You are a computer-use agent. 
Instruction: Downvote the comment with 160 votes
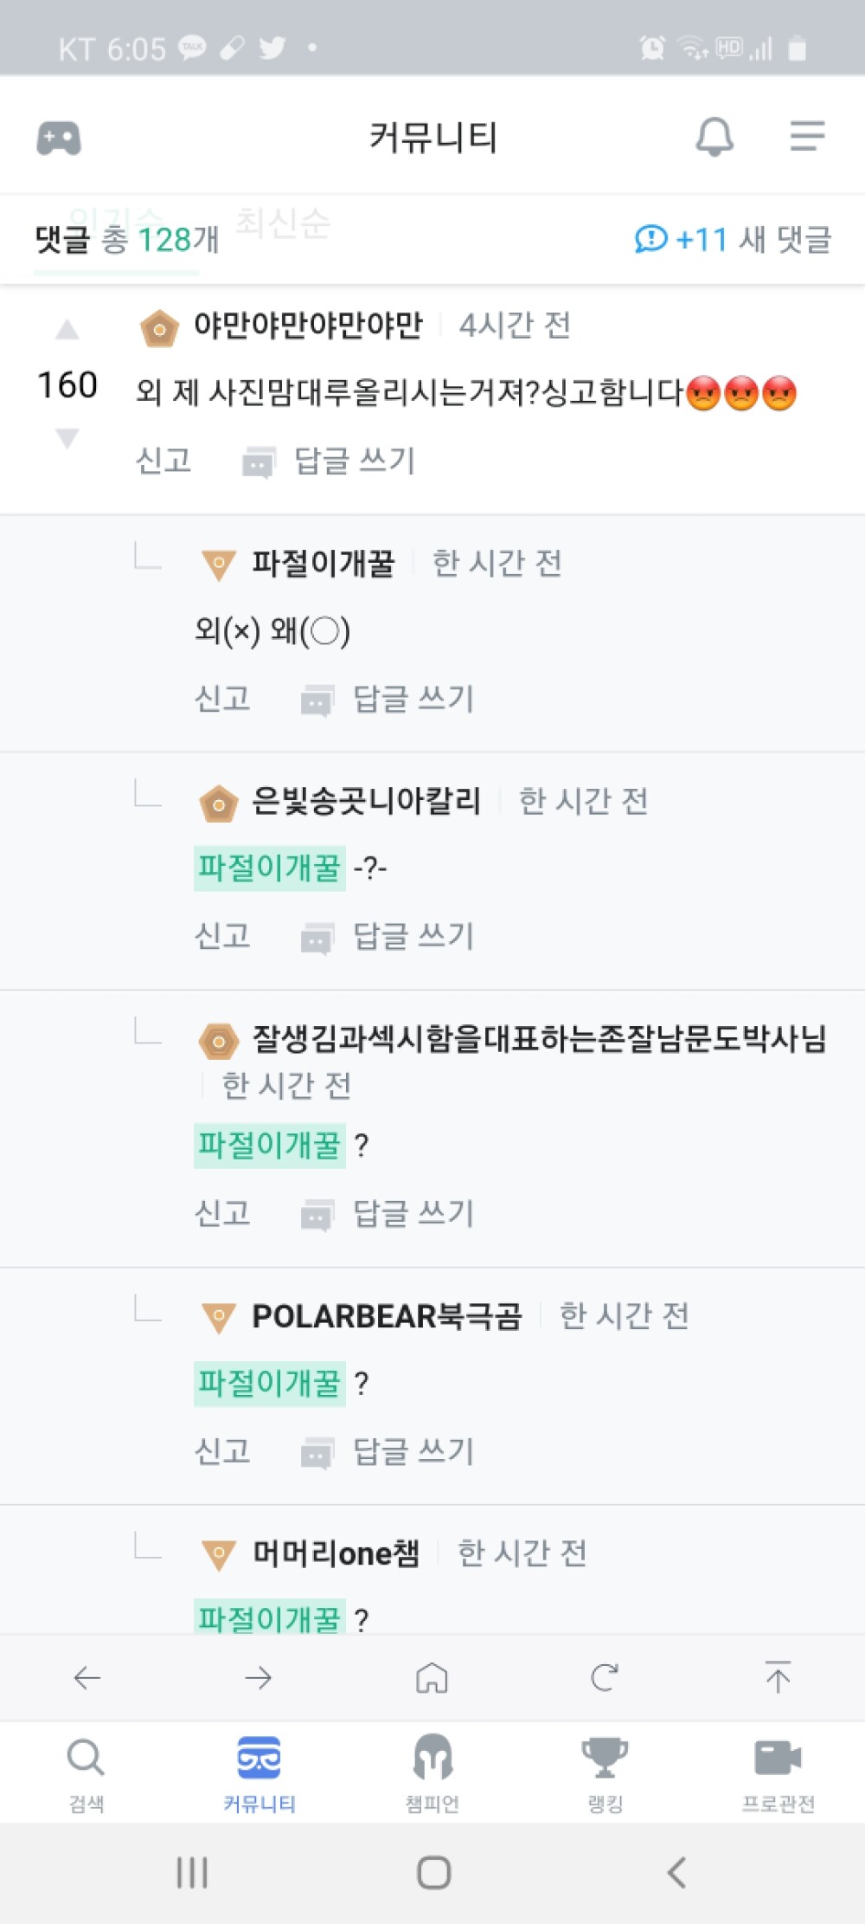click(67, 437)
